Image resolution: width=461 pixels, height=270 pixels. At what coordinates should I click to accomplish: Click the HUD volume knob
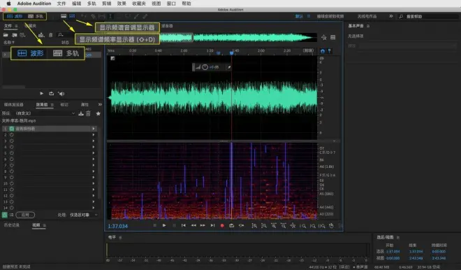point(205,67)
